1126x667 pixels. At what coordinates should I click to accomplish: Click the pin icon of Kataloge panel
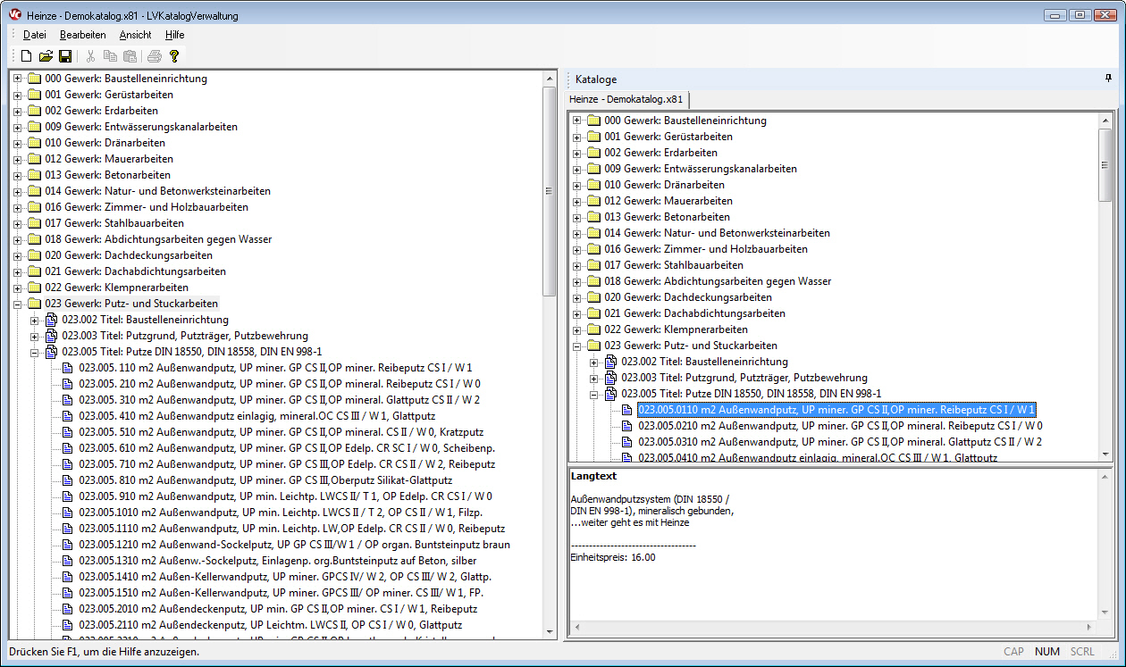(1109, 79)
